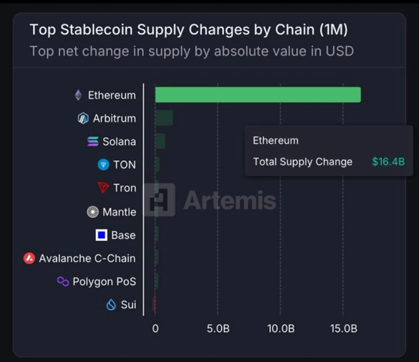
Task: Click the Polygon PoS logo icon
Action: 63,282
